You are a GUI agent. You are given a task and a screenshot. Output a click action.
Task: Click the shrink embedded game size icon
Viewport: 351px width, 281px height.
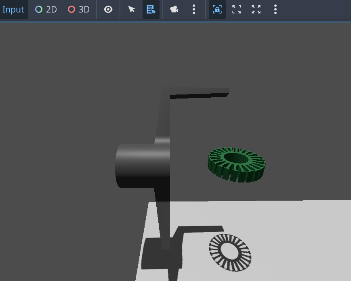pos(237,9)
